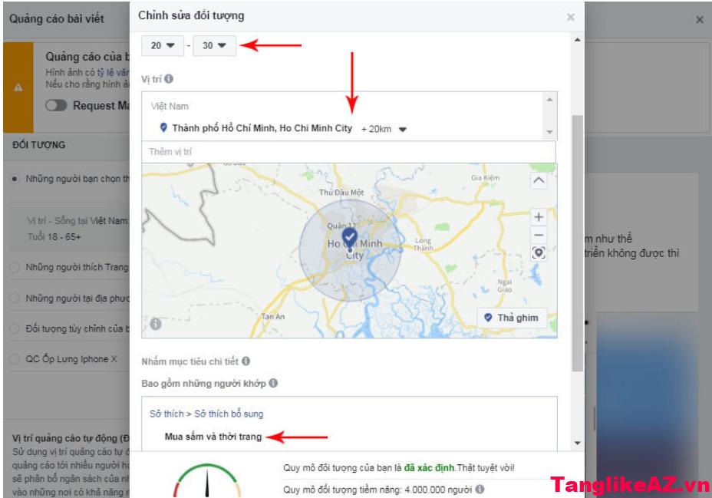Click info icon beside Nhắm mục tiêu chi tiết
Screen dimensions: 712x498
tap(246, 361)
